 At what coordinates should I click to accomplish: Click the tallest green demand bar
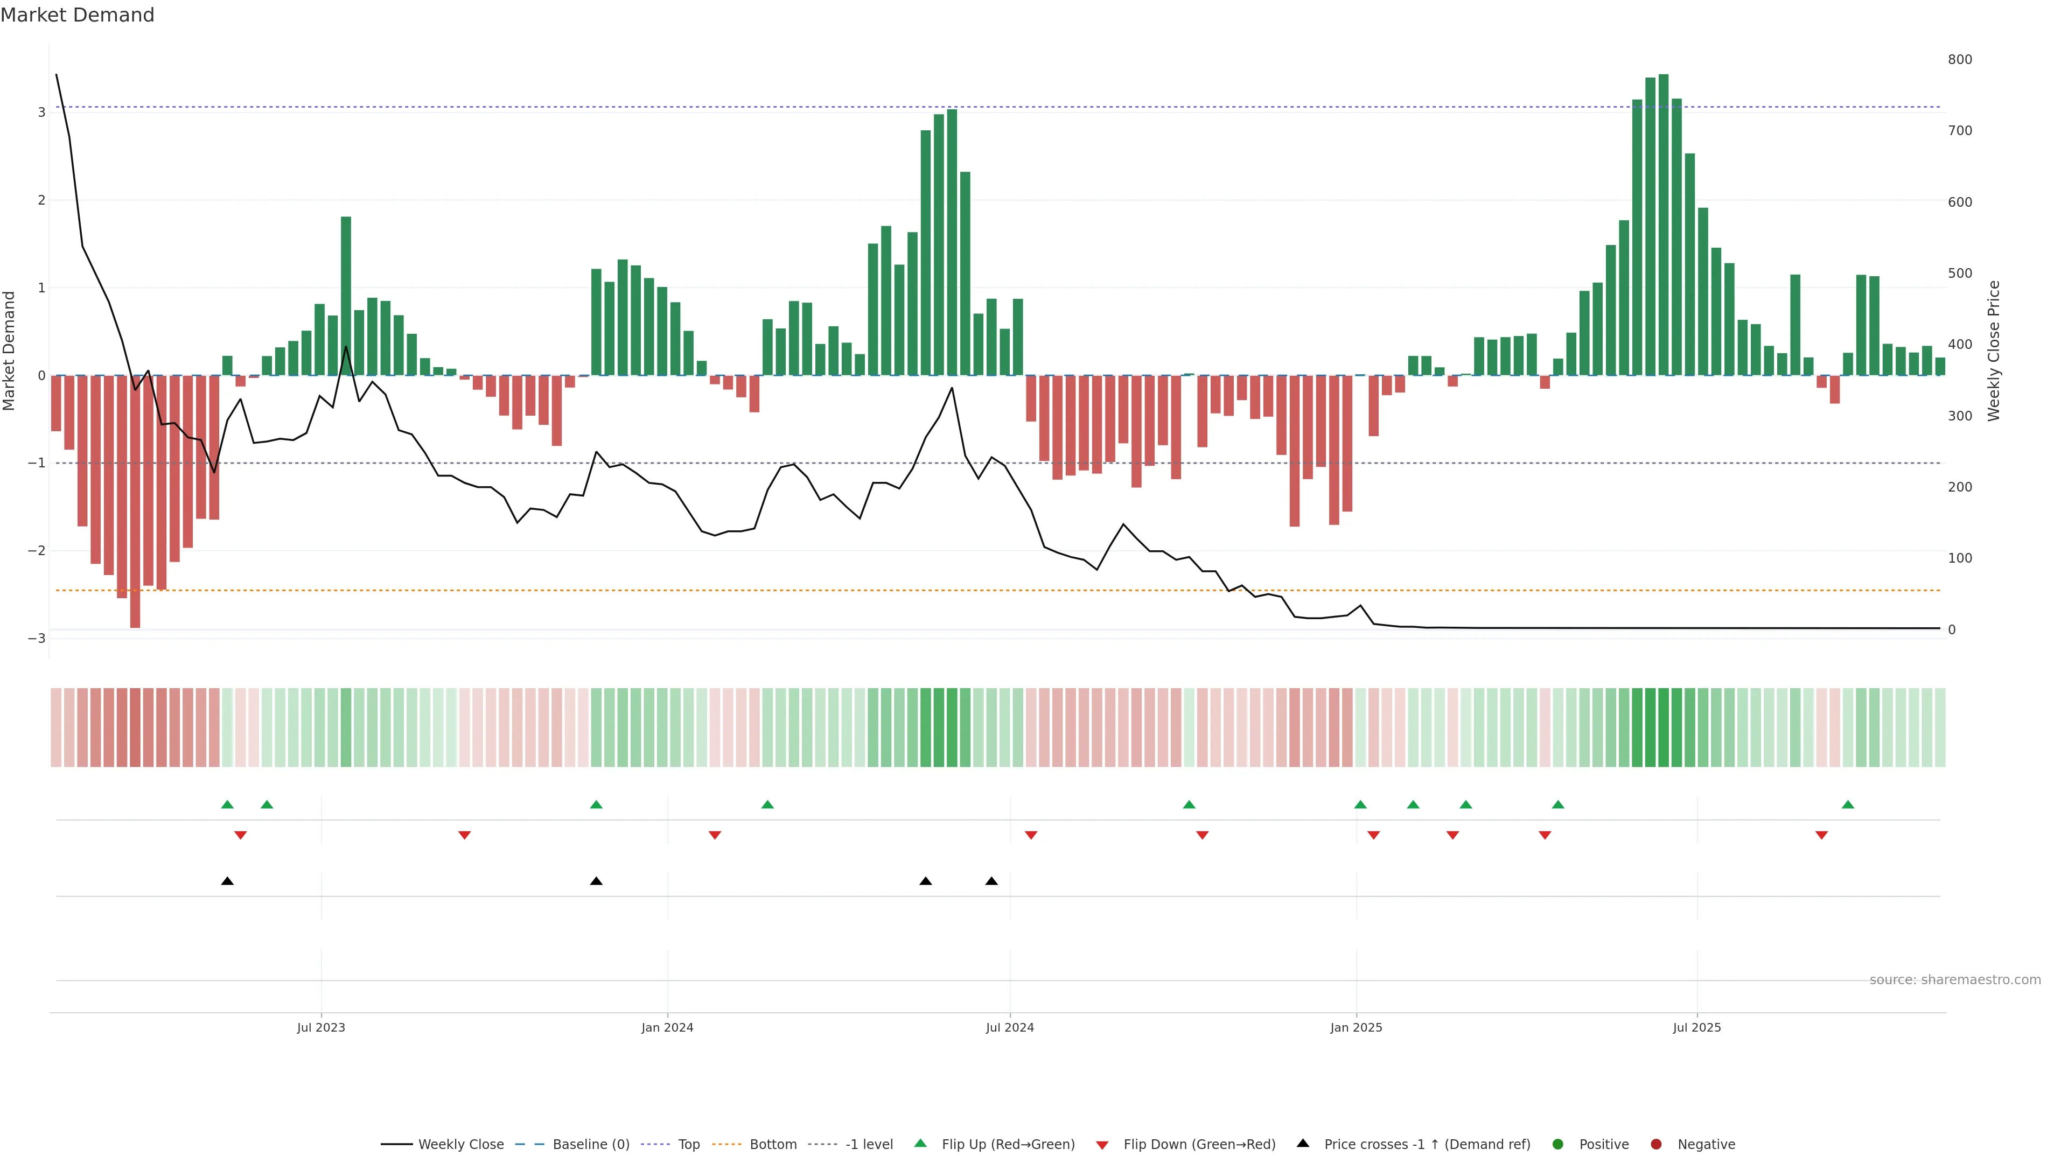pos(1662,225)
